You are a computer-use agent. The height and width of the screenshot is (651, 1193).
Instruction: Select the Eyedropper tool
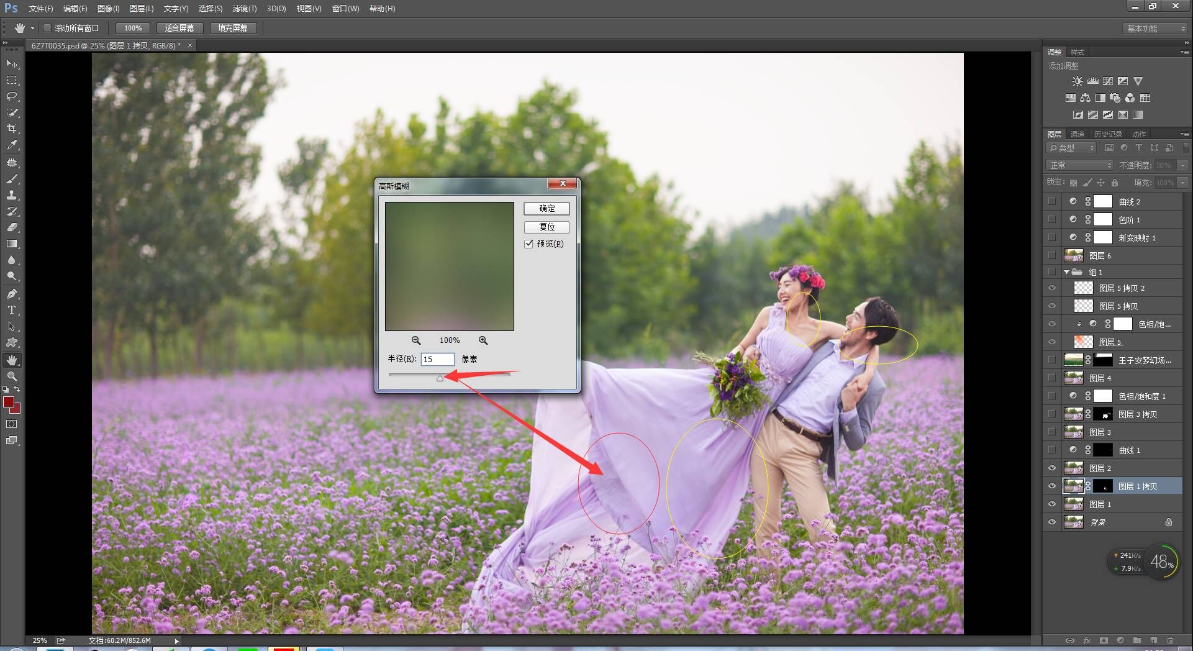click(12, 145)
